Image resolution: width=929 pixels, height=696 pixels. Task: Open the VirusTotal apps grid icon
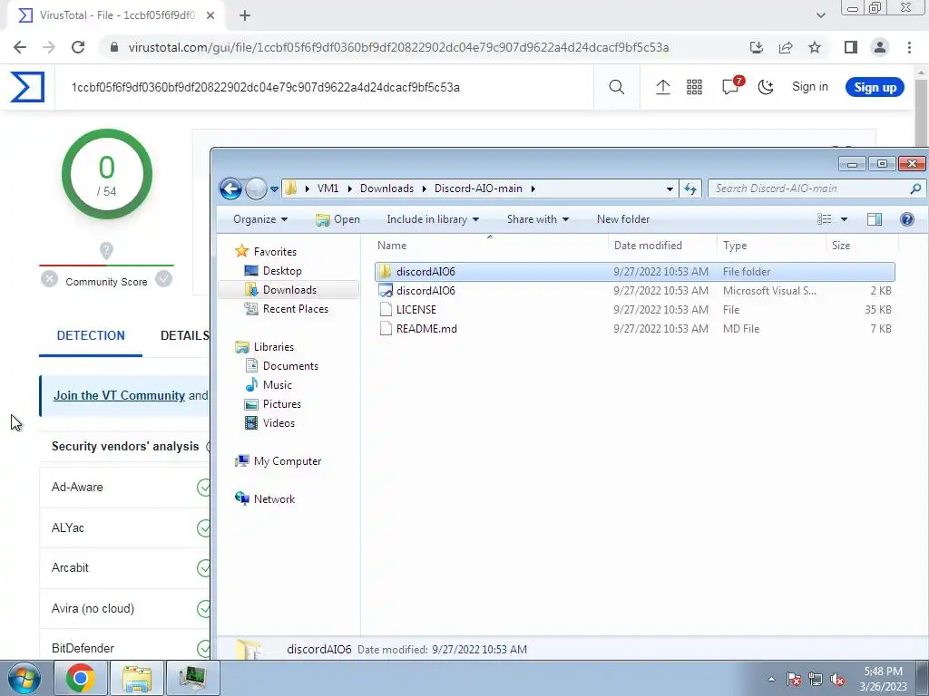(x=694, y=88)
